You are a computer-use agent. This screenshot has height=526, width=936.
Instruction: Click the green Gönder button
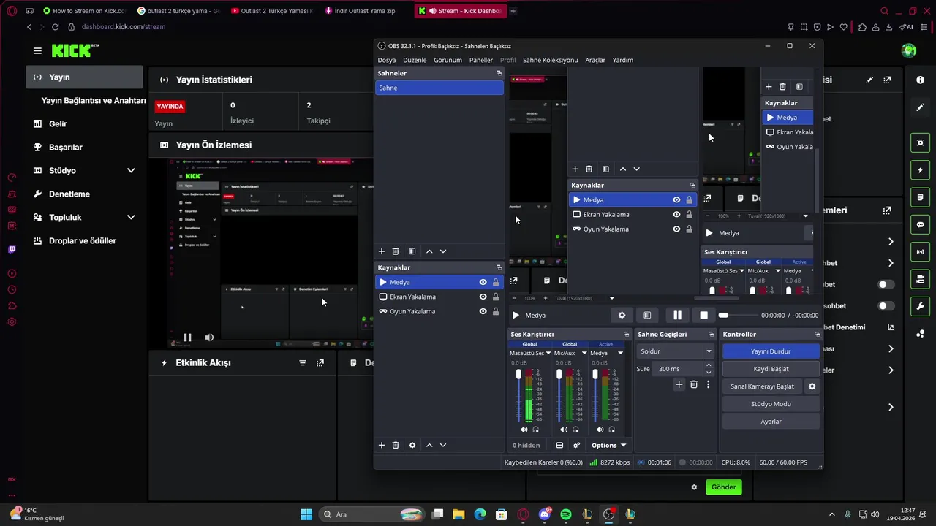tap(723, 487)
